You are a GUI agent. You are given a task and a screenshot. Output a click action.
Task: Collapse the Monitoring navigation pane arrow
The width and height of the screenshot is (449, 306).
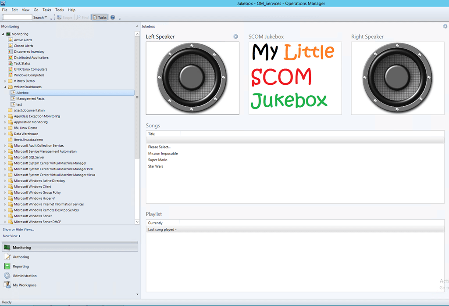tap(137, 26)
